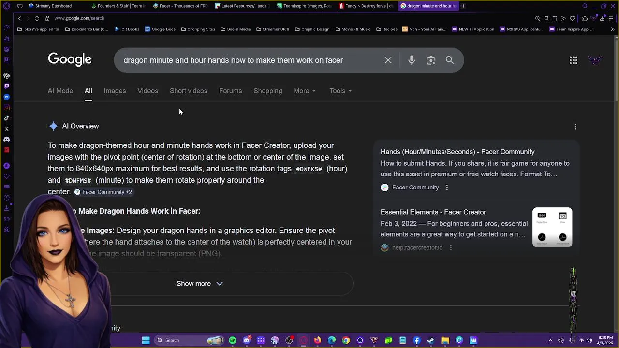Image resolution: width=619 pixels, height=348 pixels.
Task: Open search by image (Google Lens)
Action: [431, 60]
